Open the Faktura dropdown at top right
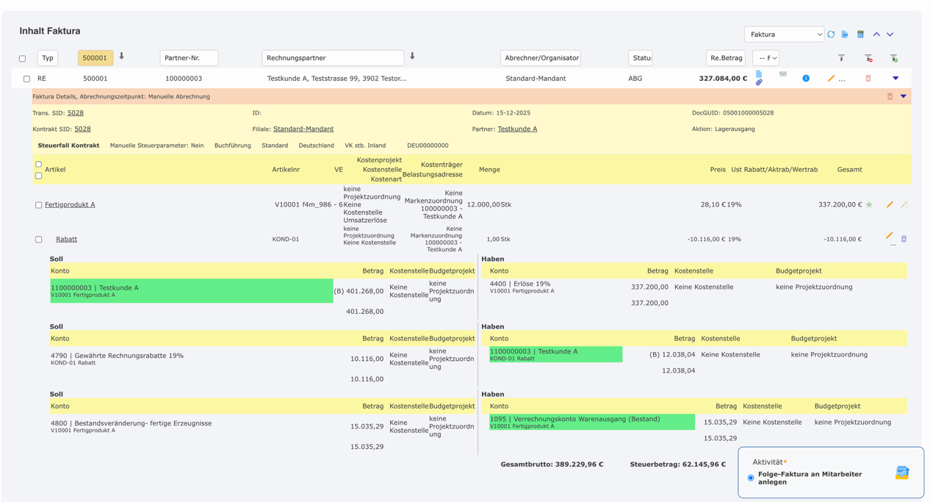This screenshot has width=933, height=502. (x=784, y=35)
